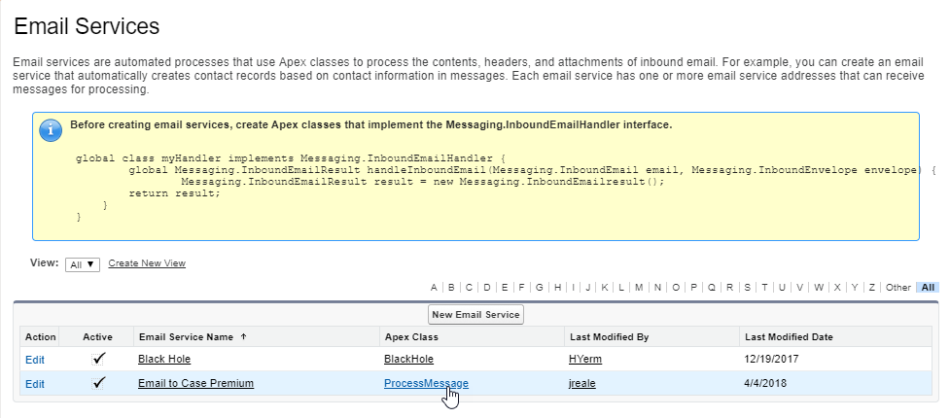This screenshot has height=418, width=950.
Task: Show All in alphabet filter
Action: coord(928,288)
